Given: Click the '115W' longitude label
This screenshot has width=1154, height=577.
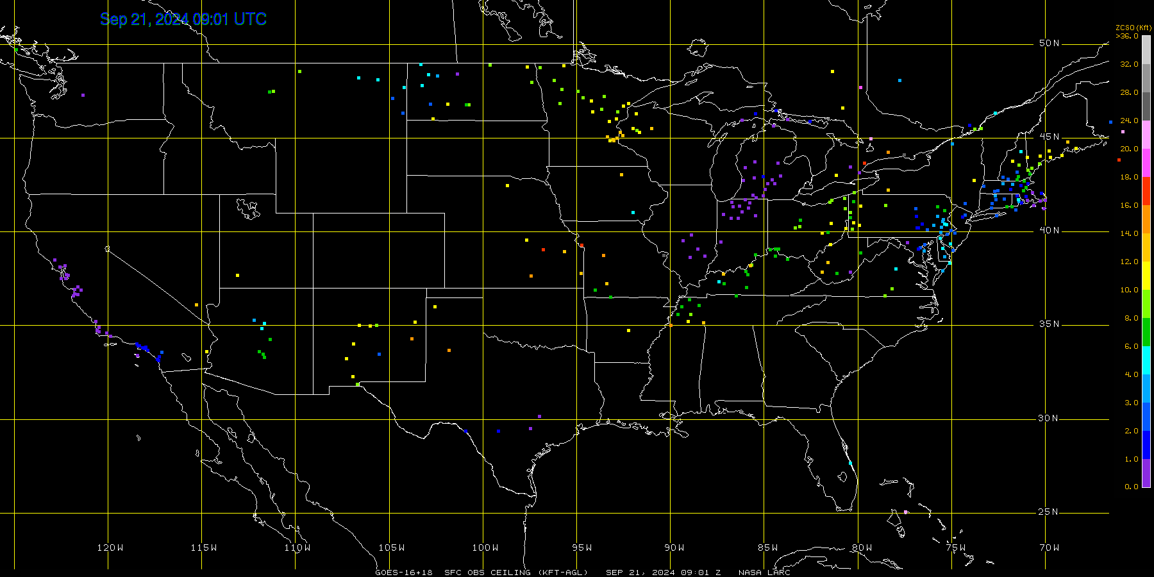Looking at the screenshot, I should pyautogui.click(x=204, y=548).
